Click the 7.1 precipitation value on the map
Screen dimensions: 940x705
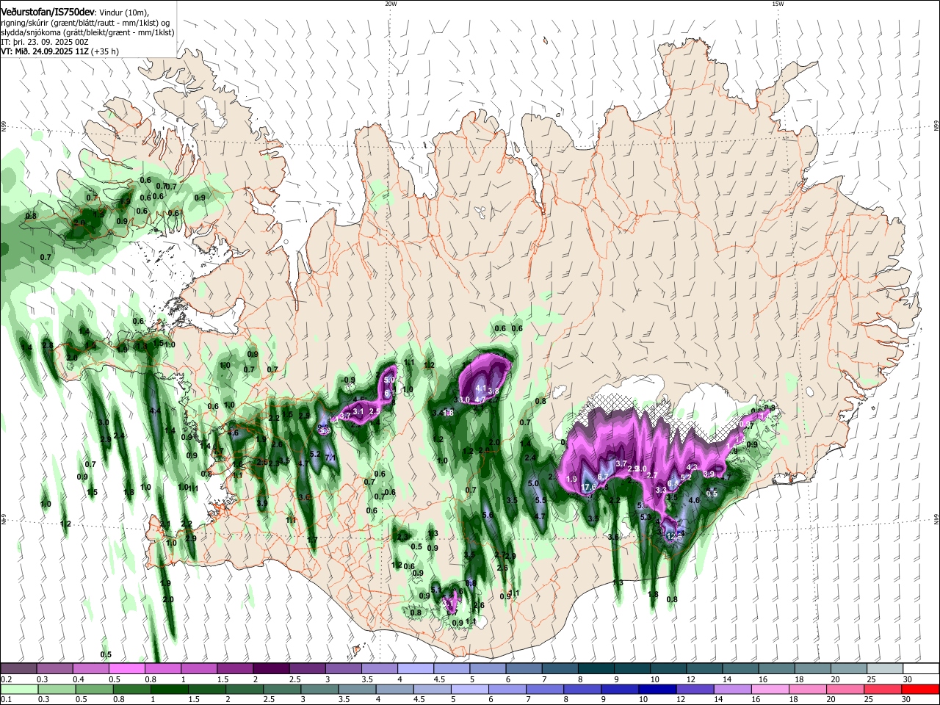click(x=330, y=458)
